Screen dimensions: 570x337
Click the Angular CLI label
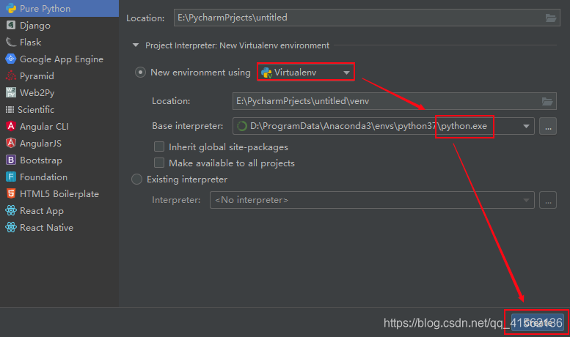coord(44,126)
